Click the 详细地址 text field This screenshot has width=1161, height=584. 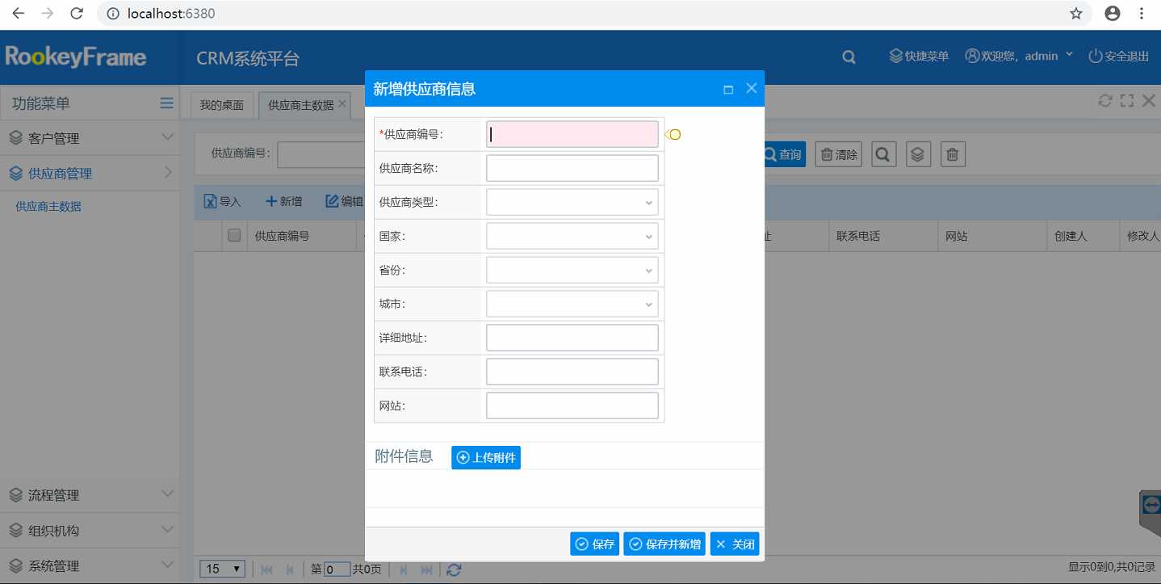[x=572, y=338]
